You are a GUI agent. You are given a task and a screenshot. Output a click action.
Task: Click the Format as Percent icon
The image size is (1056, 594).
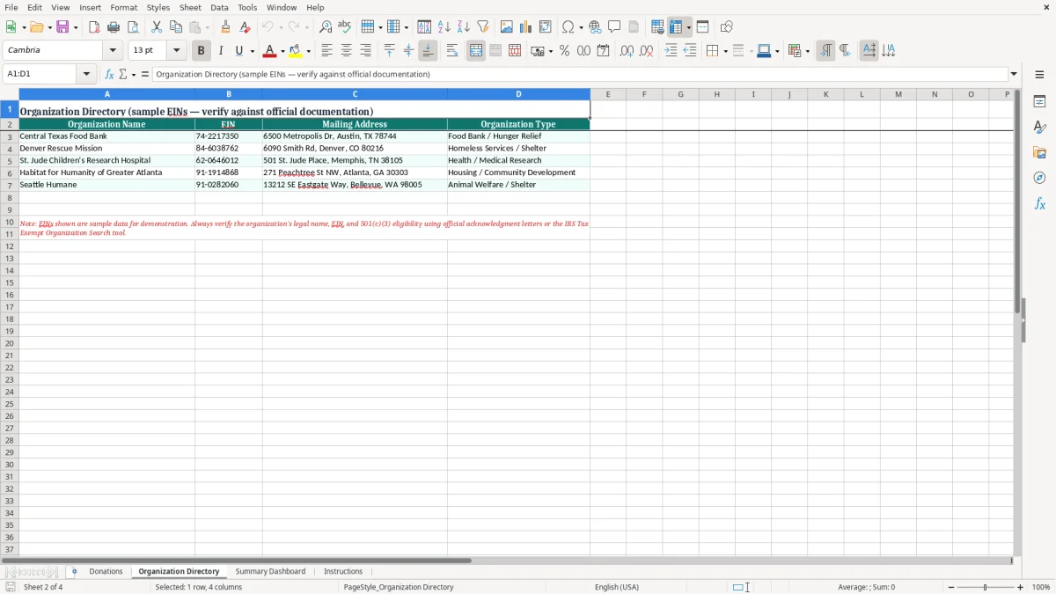[564, 51]
